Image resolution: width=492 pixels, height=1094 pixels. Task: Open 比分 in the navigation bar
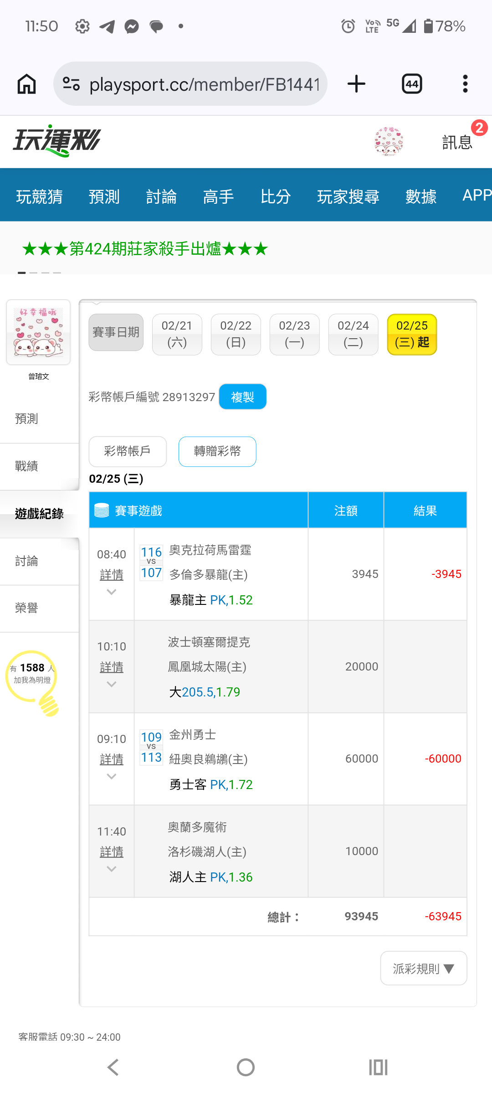click(276, 196)
